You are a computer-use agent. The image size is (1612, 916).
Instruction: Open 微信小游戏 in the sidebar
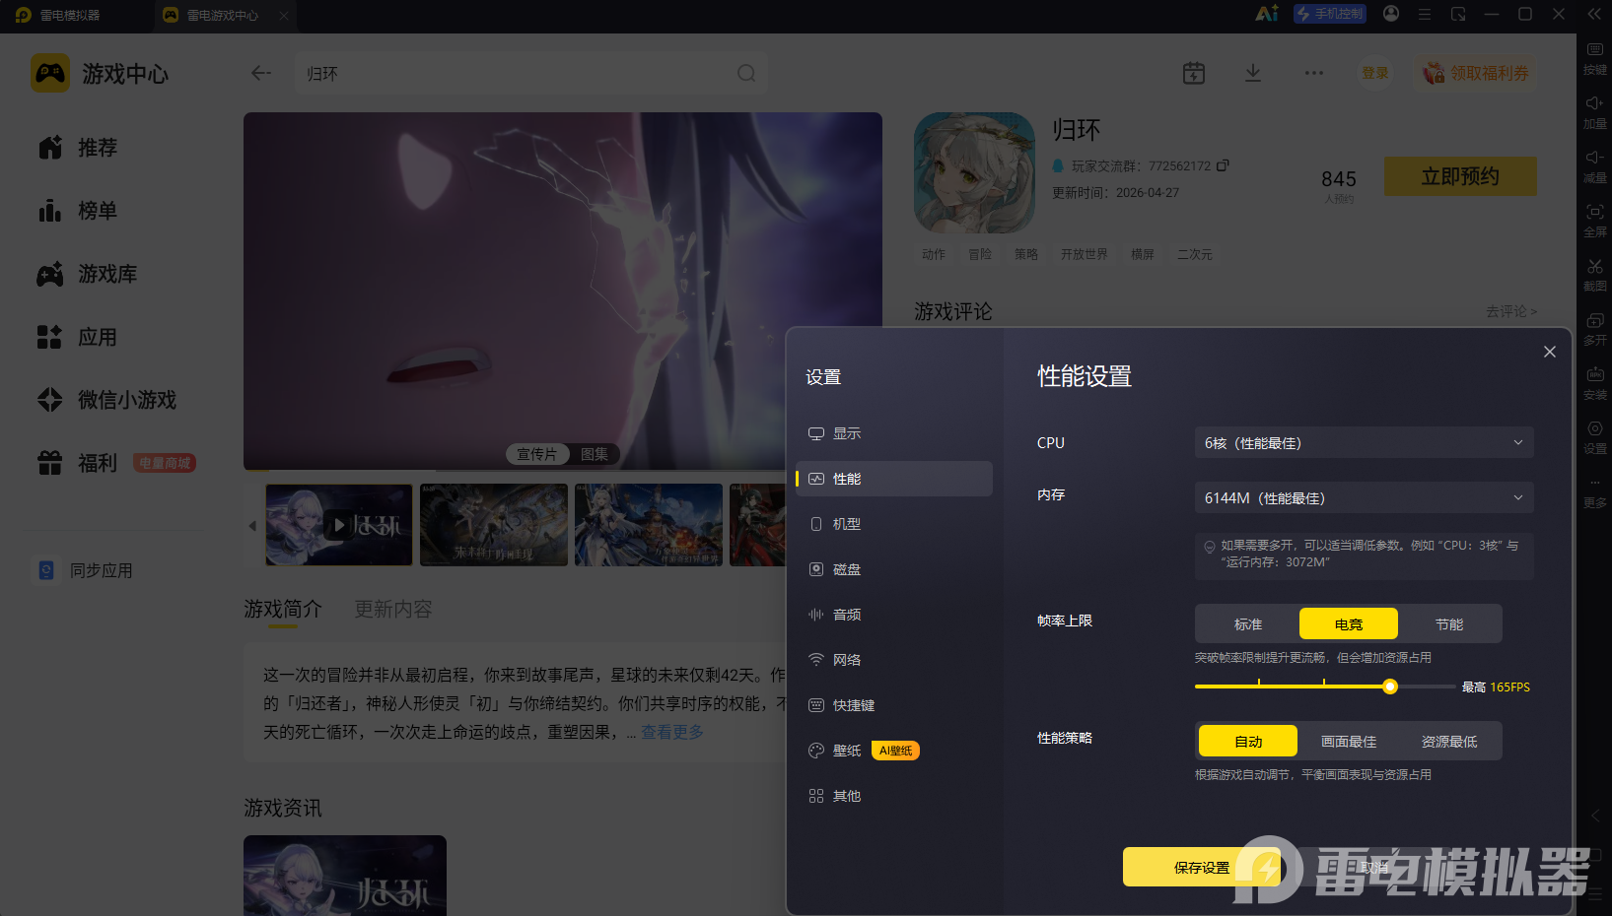tap(106, 400)
